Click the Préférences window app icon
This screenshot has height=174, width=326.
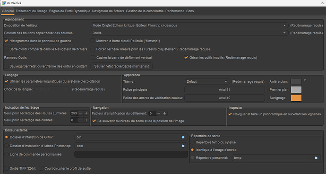[x=4, y=3]
